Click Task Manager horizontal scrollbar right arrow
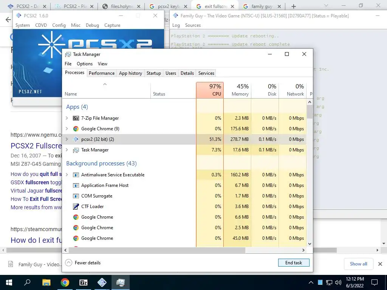The height and width of the screenshot is (290, 387). coord(303,250)
